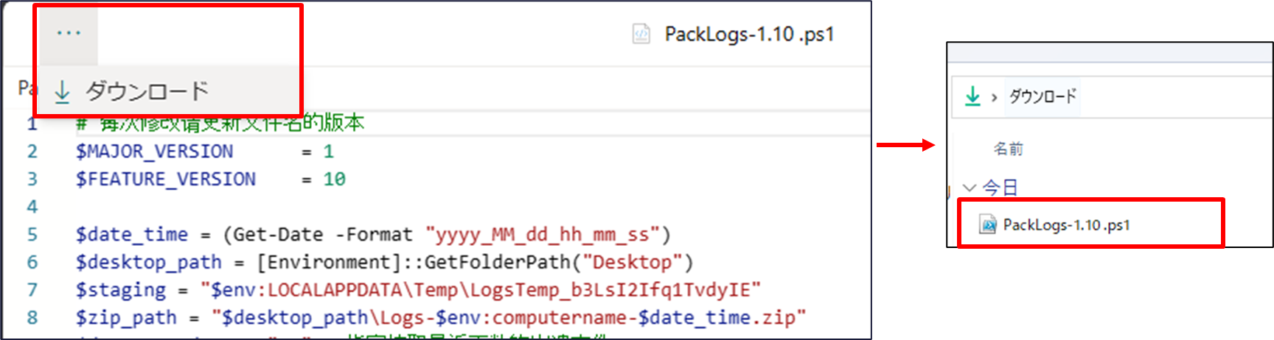Click line number 3 in the code gutter

coord(32,179)
